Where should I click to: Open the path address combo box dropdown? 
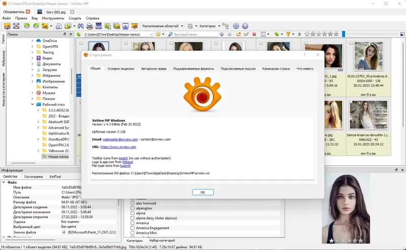tap(151, 34)
